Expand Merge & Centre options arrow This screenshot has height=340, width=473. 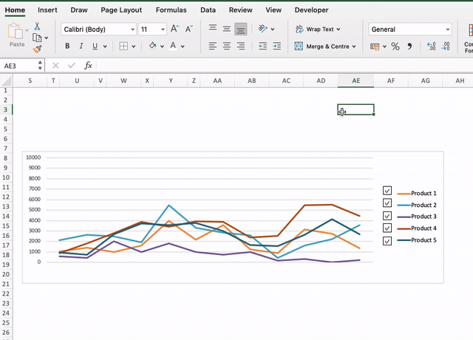click(x=354, y=47)
